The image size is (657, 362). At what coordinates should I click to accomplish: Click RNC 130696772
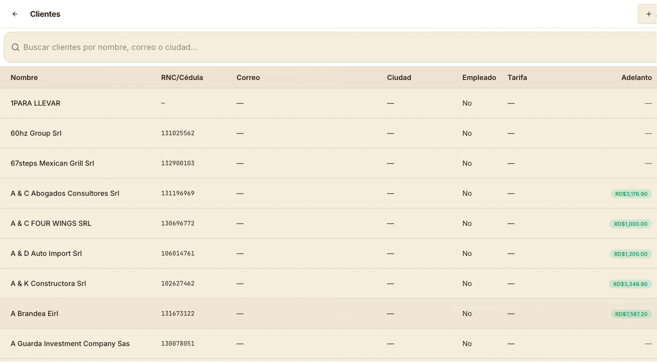178,223
